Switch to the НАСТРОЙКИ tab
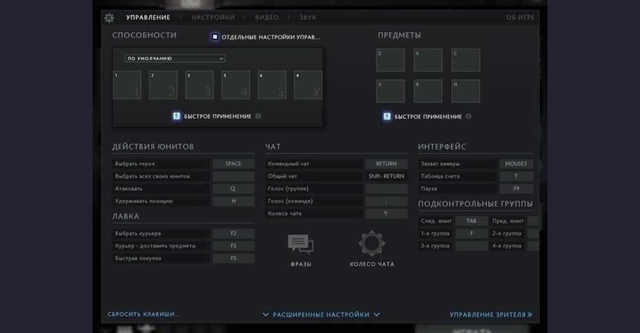 pyautogui.click(x=213, y=18)
